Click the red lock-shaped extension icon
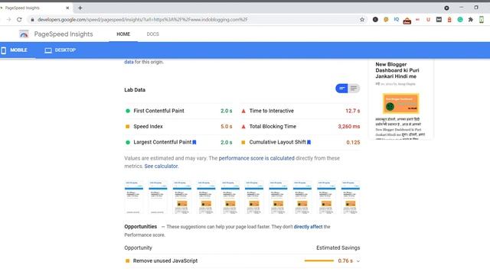This screenshot has width=490, height=275. pyautogui.click(x=449, y=20)
